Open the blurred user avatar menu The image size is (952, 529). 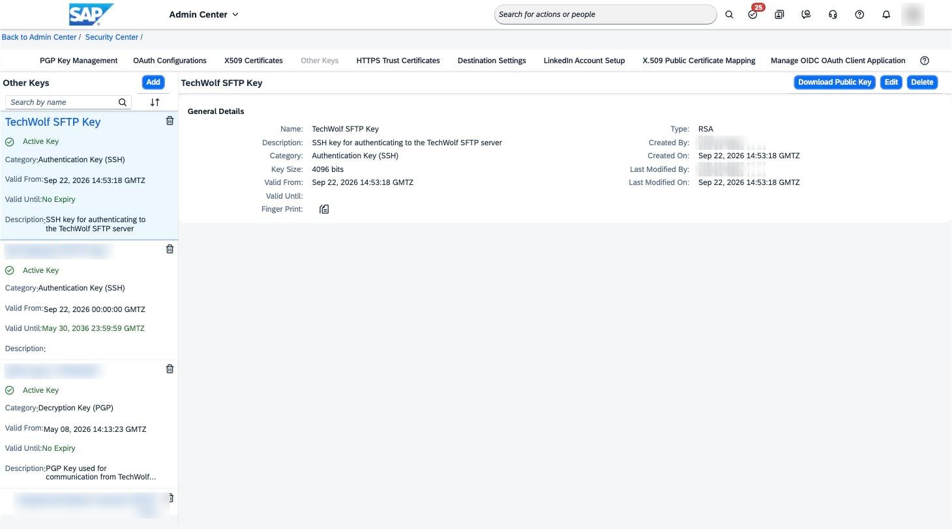[x=913, y=14]
